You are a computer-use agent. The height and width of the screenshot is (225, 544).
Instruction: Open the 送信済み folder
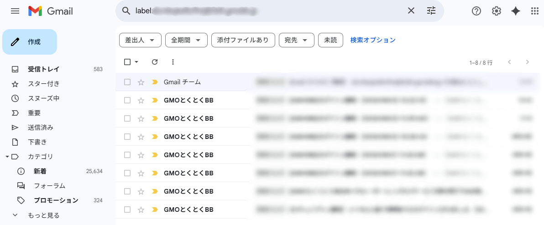41,128
